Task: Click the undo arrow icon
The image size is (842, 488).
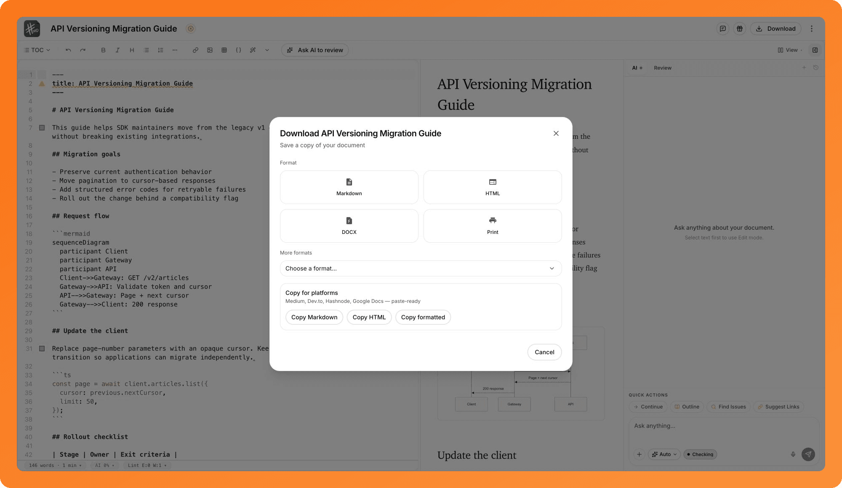Action: (68, 50)
